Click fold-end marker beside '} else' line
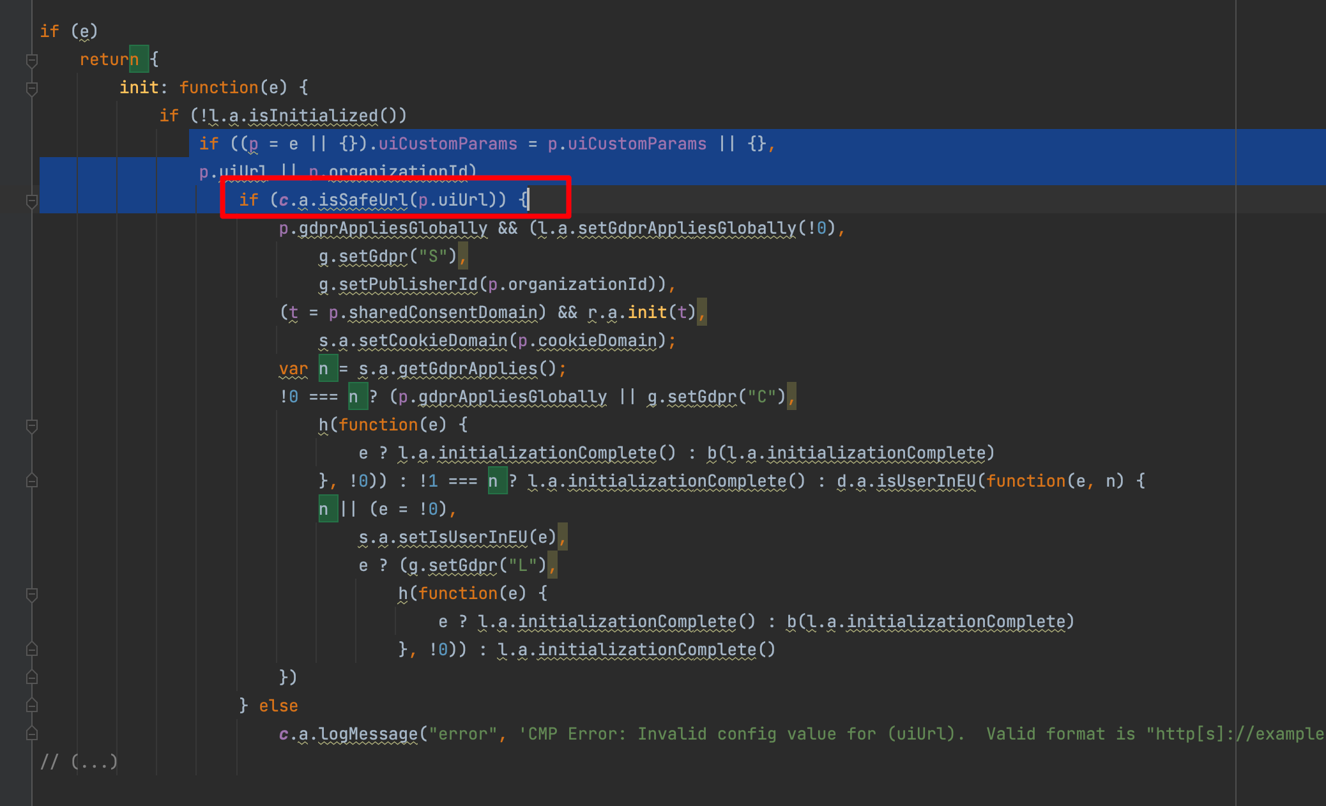 [x=31, y=706]
